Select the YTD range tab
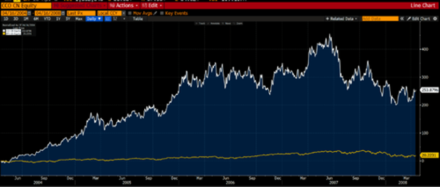 point(47,19)
